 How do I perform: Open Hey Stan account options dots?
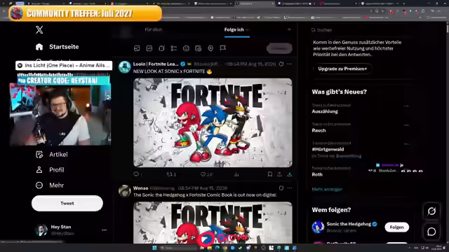click(x=105, y=230)
